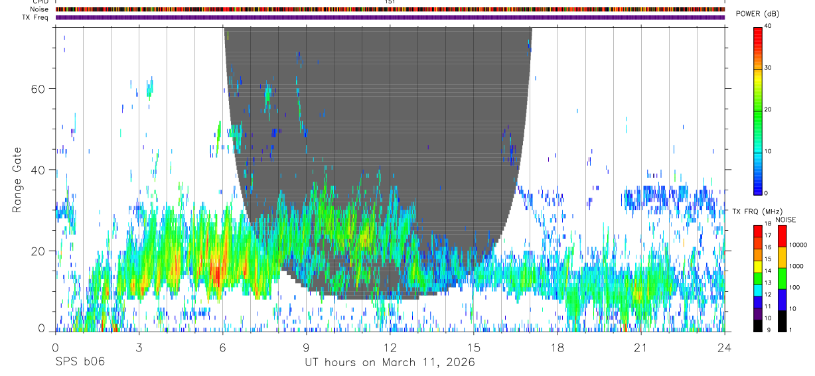The height and width of the screenshot is (376, 815).
Task: Click the purple TX Freq strip above the plot
Action: pyautogui.click(x=390, y=17)
